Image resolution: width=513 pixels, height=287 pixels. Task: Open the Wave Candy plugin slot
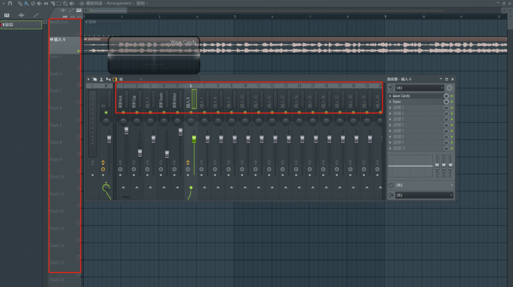tap(416, 96)
